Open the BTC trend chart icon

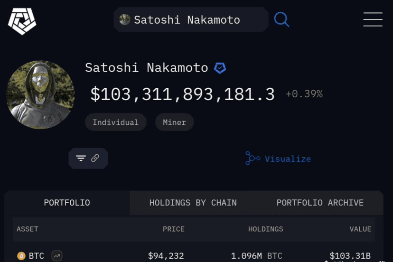[57, 256]
